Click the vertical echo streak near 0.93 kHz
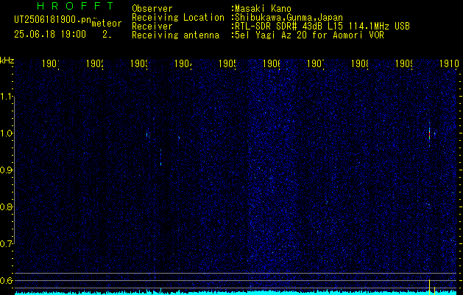 (161, 158)
